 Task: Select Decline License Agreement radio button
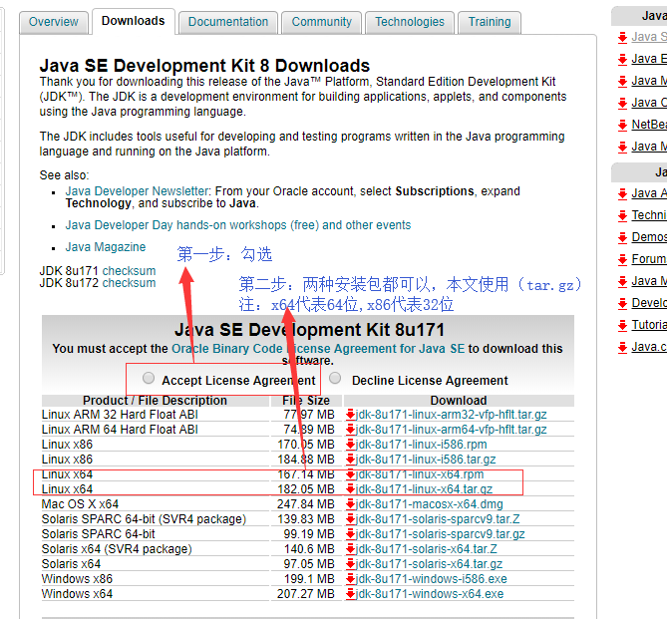click(335, 378)
